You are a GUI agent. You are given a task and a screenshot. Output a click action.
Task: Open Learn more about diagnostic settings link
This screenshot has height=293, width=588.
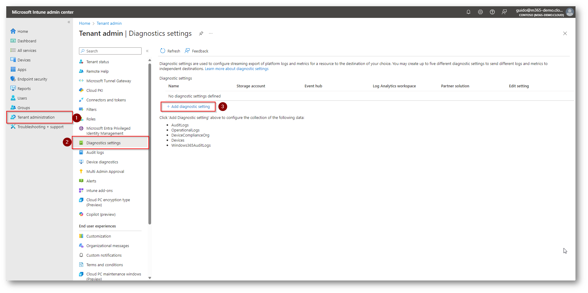[x=237, y=69]
